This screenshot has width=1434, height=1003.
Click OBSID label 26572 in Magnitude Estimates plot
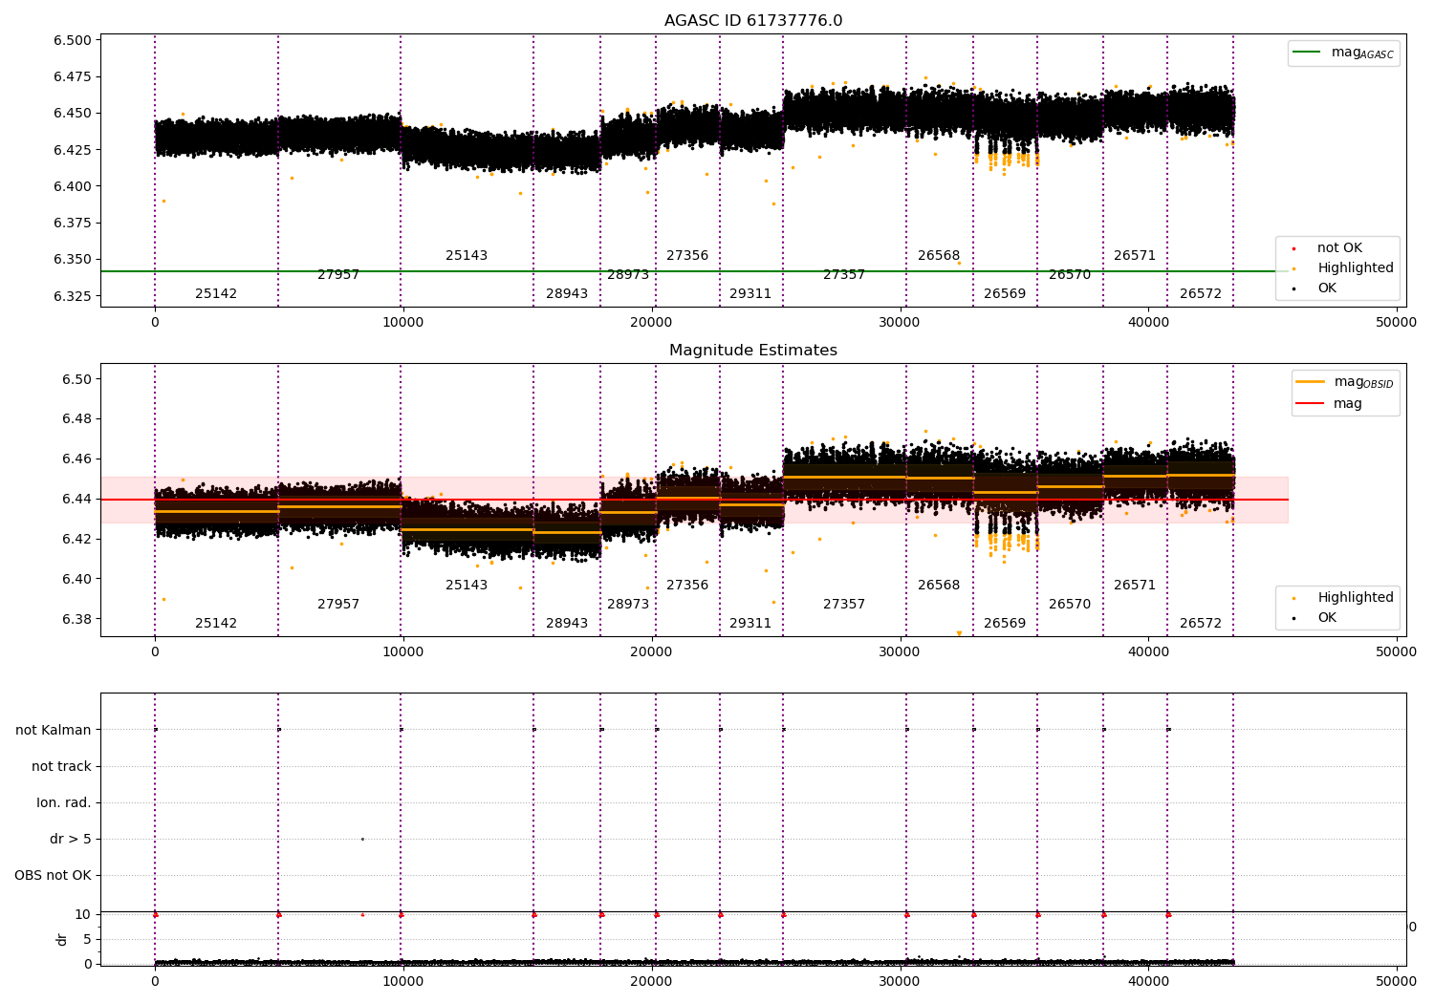1201,624
